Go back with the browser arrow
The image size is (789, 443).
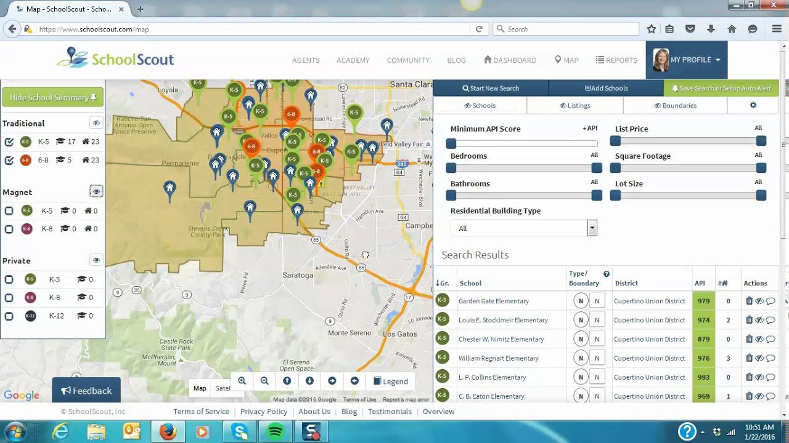pyautogui.click(x=11, y=29)
